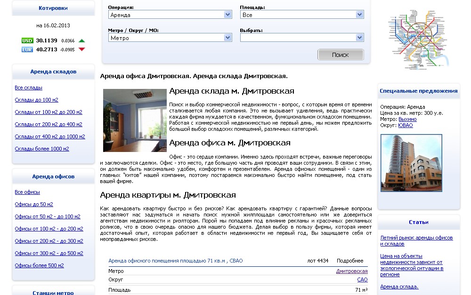Screen dimensions: 471x295
Task: Click the heading Аренда склада м. Дмитровская
Action: tap(232, 91)
